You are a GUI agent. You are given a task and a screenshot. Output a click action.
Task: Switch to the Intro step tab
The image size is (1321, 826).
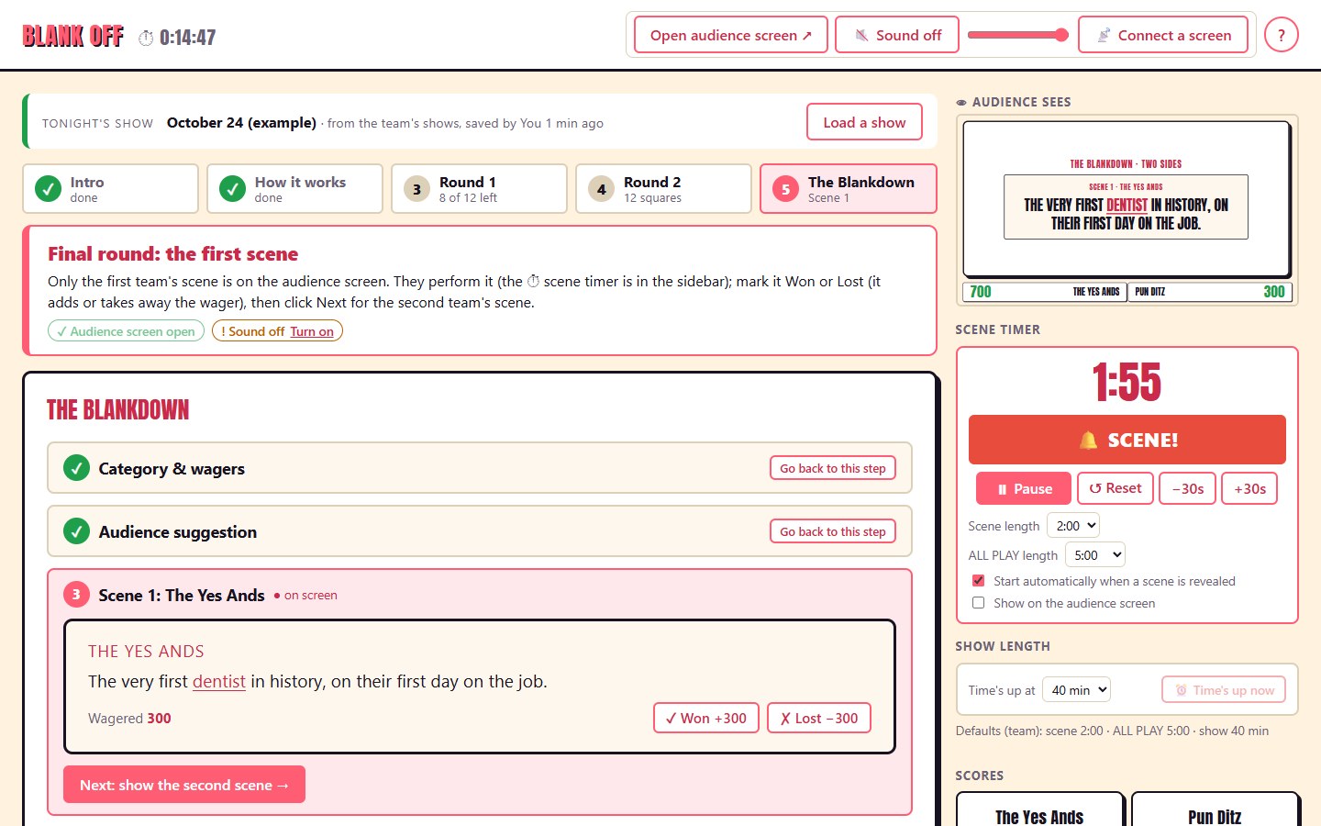point(110,189)
